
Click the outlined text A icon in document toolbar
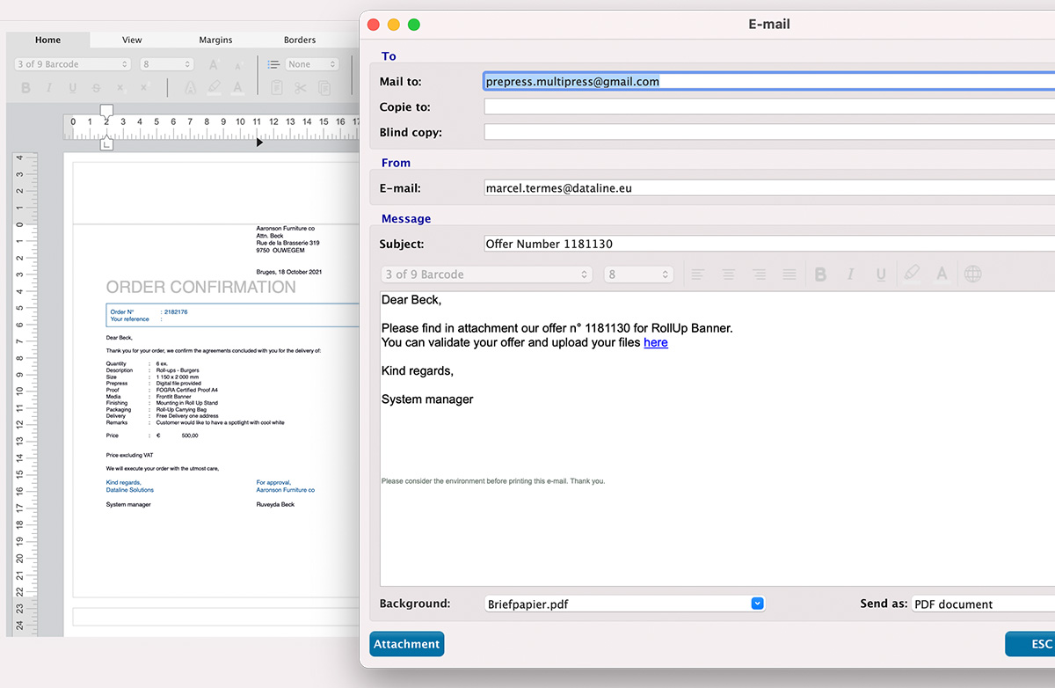tap(190, 88)
